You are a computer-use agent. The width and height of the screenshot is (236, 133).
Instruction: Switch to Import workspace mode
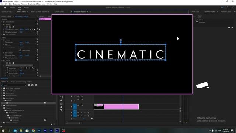pyautogui.click(x=12, y=7)
